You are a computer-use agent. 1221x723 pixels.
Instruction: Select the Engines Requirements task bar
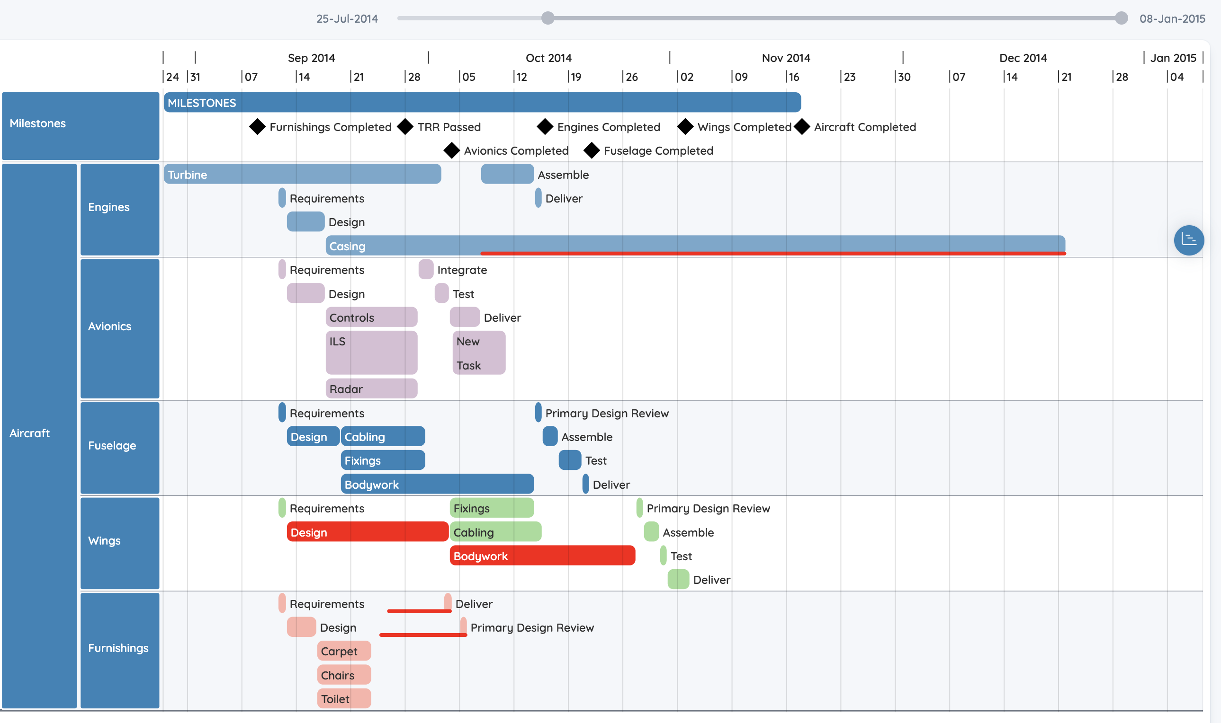(x=282, y=198)
